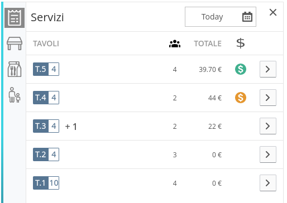Expand T.4 row with chevron arrow

[x=268, y=98]
